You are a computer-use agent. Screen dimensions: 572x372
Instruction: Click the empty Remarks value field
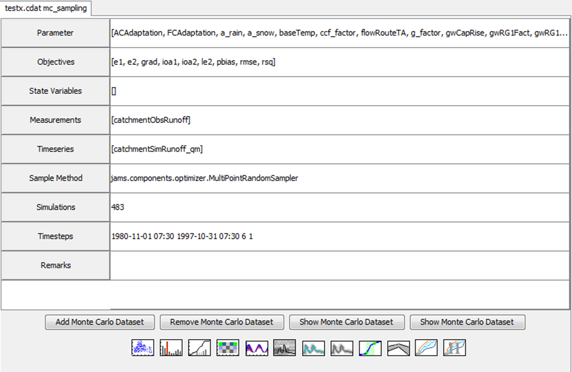coord(339,265)
